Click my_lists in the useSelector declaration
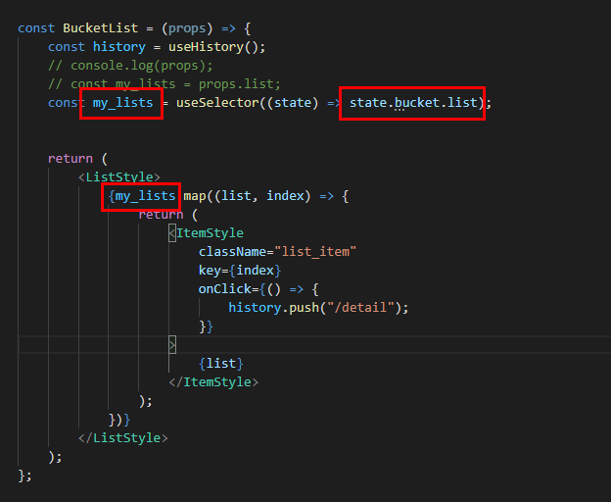611x502 pixels. coord(122,103)
